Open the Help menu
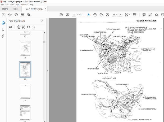164x122 pixels. tap(31, 5)
